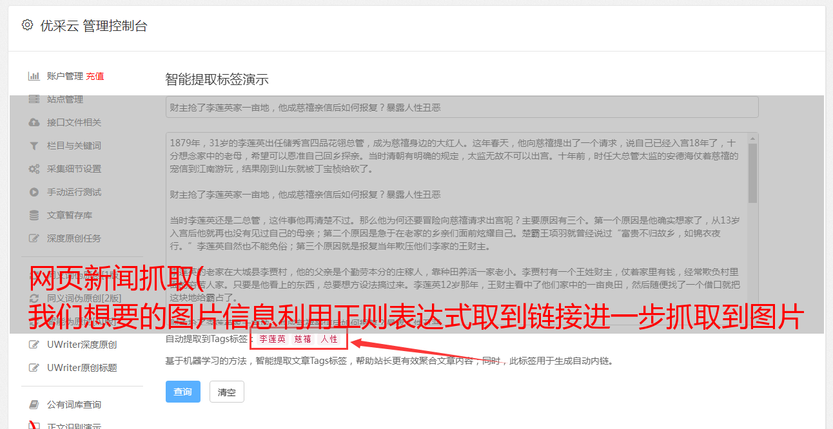This screenshot has height=429, width=833.
Task: Open the 站点管理 menu item
Action: [65, 99]
